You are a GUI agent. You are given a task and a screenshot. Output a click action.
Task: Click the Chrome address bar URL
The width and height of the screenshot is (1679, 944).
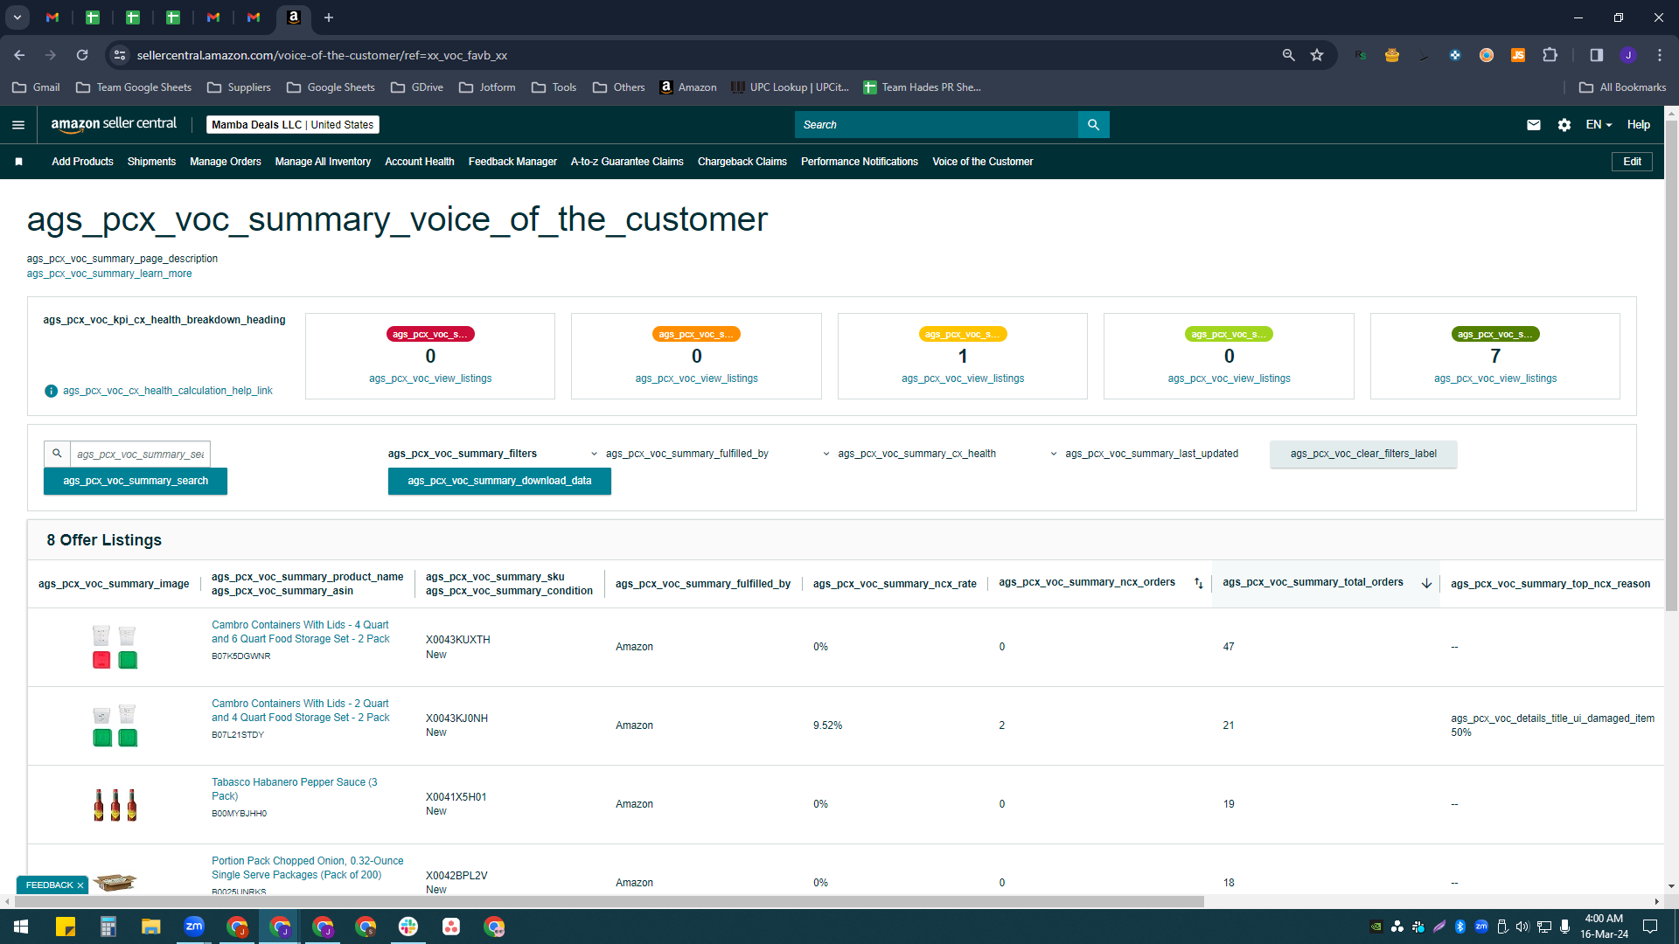(x=322, y=55)
